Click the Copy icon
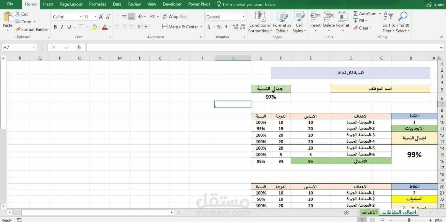Screen dimensions: 446x222 point(18,22)
